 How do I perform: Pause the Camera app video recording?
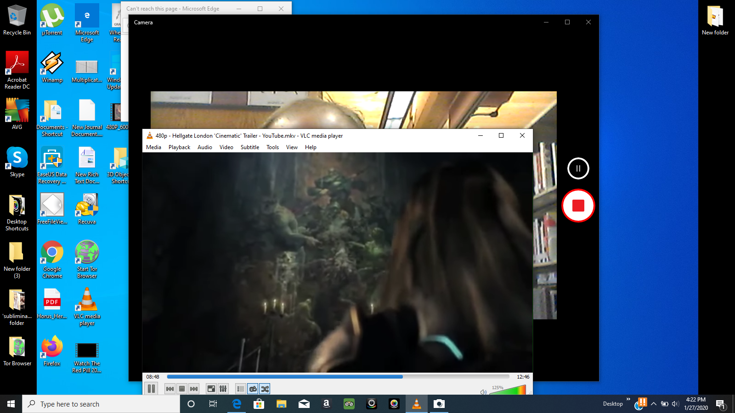(x=578, y=168)
